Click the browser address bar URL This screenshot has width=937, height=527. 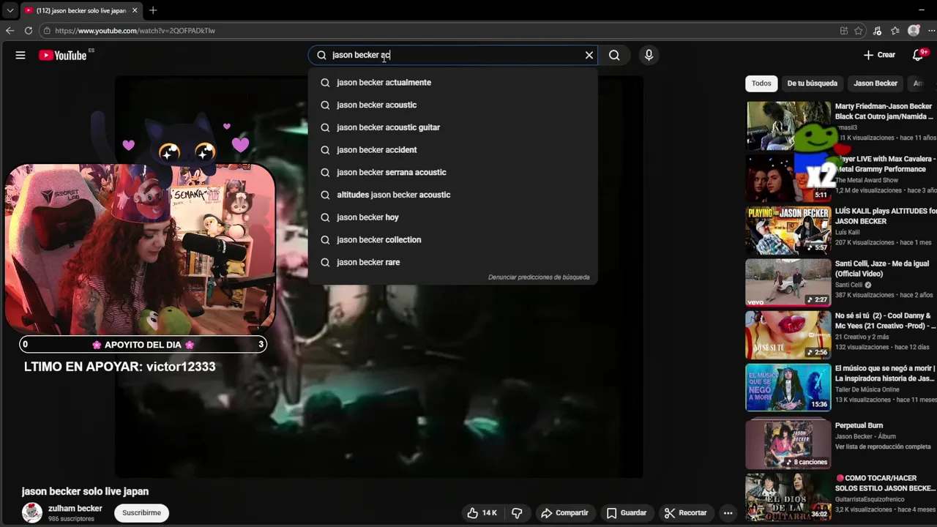(x=135, y=31)
